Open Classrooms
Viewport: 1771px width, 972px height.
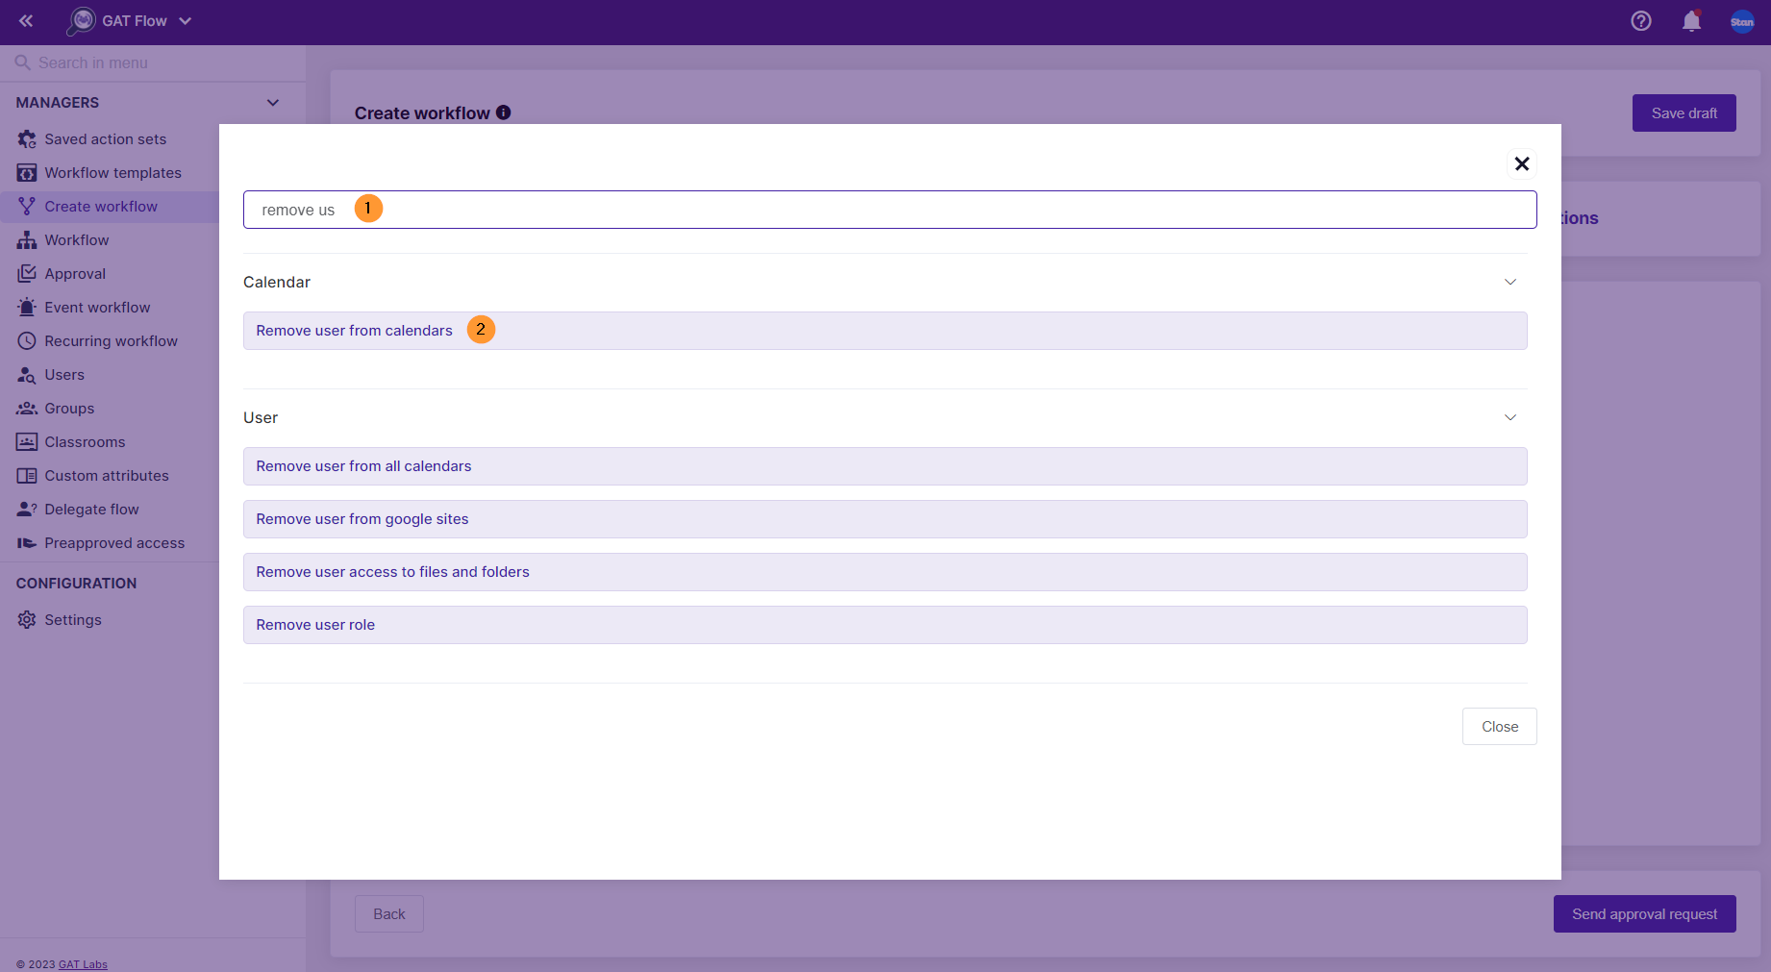tap(85, 442)
